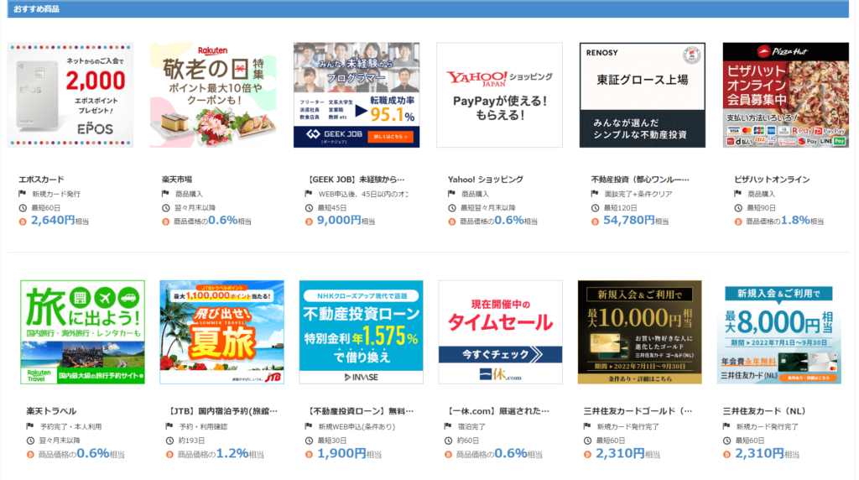Click the 【GEEK JOB】未経験から title link
859x480 pixels.
[355, 180]
